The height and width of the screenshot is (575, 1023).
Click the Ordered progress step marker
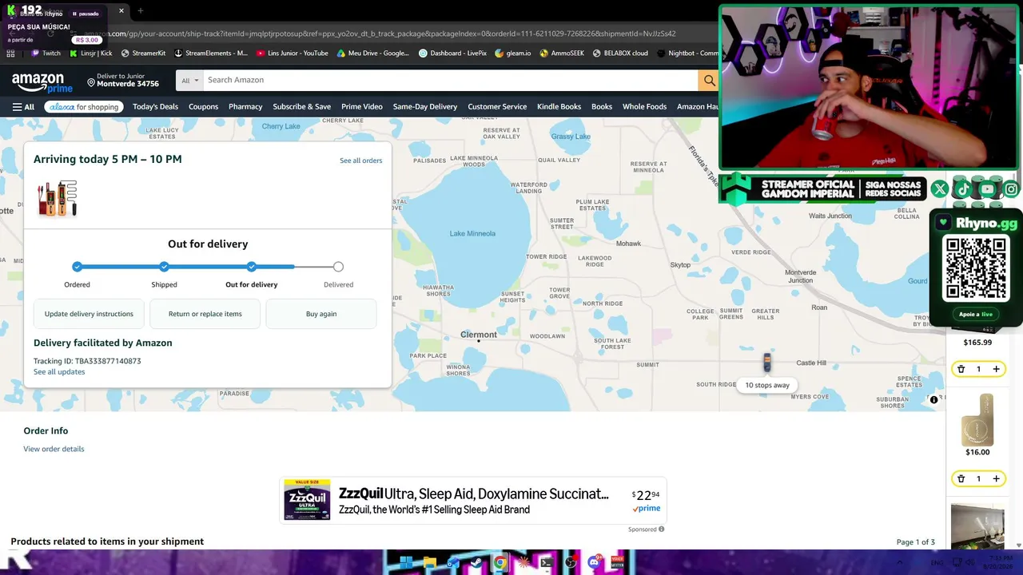point(77,267)
